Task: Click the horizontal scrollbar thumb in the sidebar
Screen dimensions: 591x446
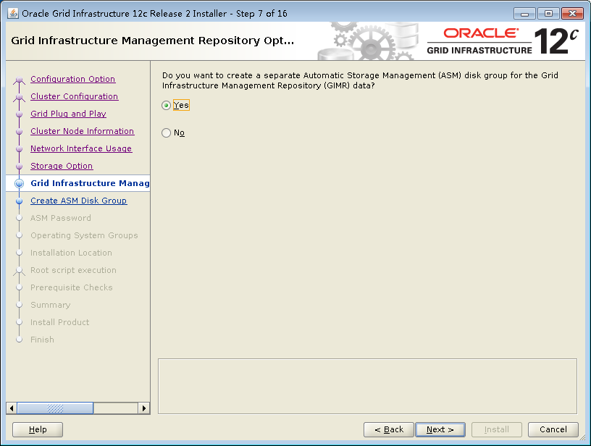Action: [x=55, y=408]
